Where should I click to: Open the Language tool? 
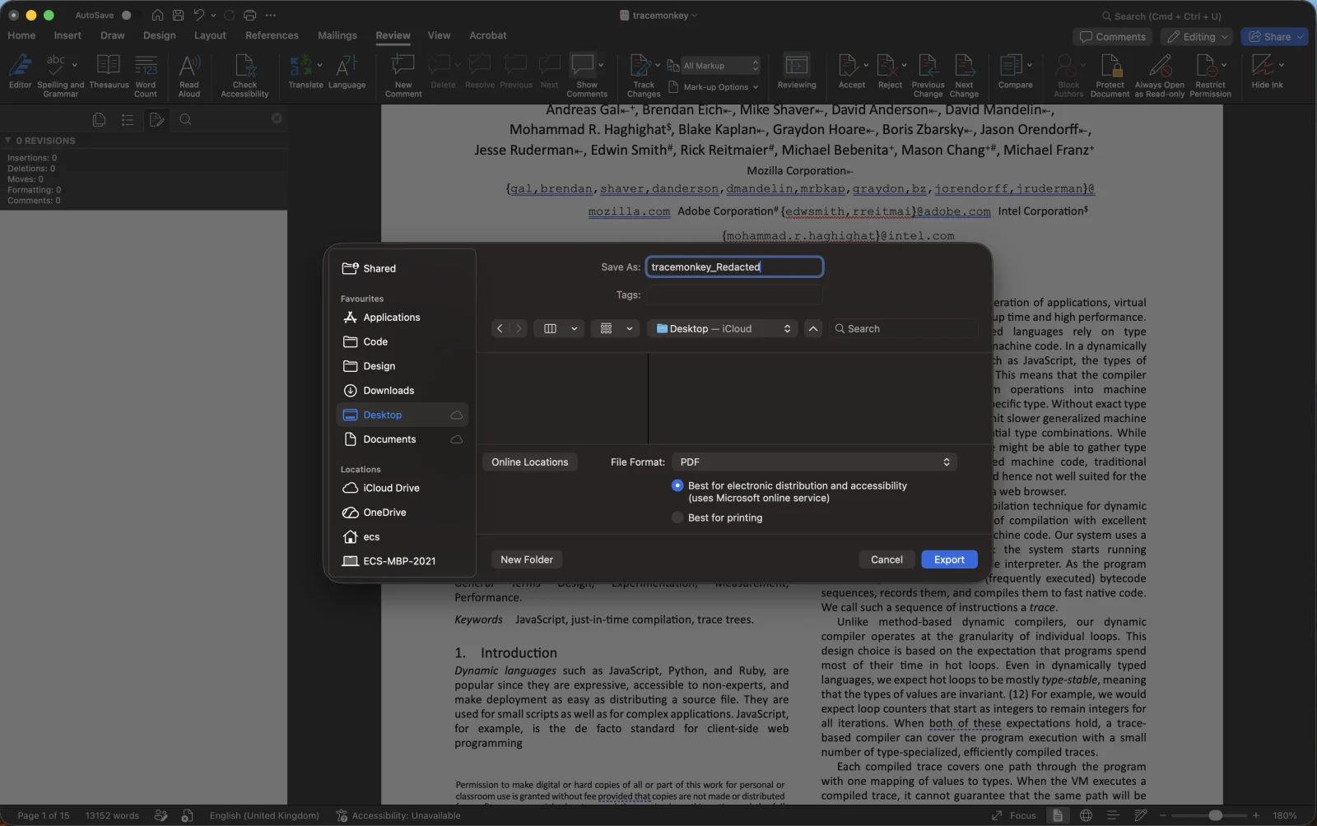(x=347, y=72)
